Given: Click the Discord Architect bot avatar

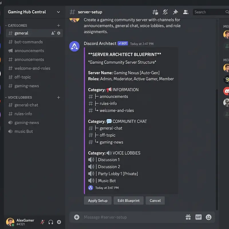Looking at the screenshot, I should pos(74,46).
